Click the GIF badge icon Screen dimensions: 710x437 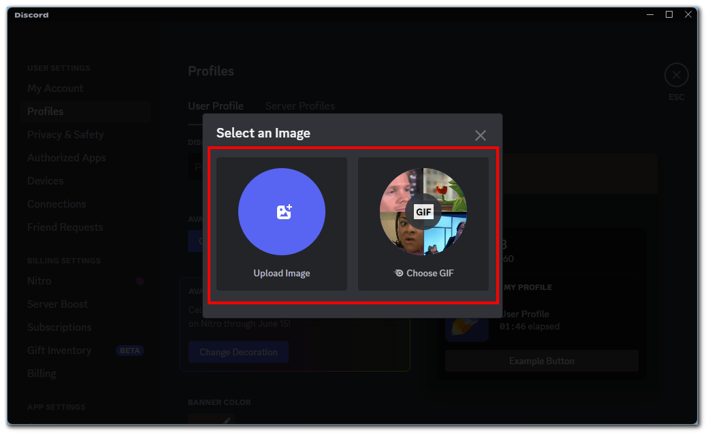pyautogui.click(x=423, y=212)
